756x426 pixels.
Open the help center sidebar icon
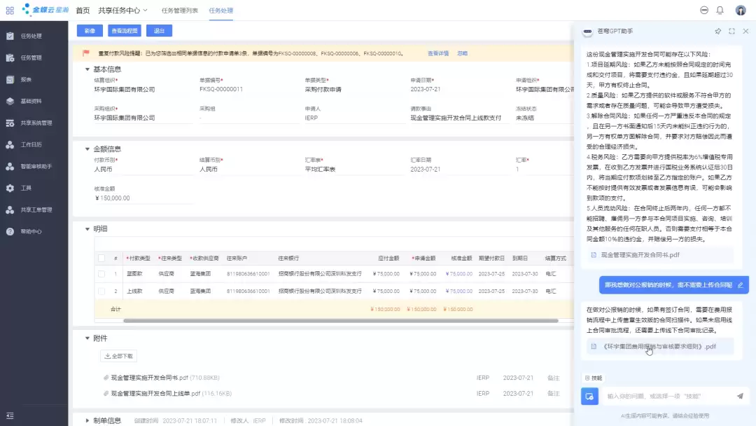[10, 232]
